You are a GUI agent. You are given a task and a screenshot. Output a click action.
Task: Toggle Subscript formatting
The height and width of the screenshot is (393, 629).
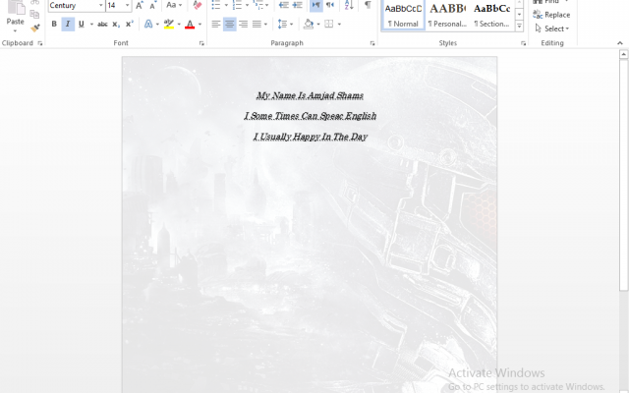(116, 24)
